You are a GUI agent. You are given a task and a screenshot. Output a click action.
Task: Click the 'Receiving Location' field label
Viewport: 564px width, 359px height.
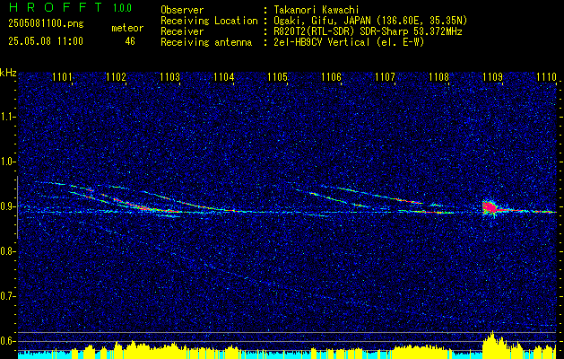pyautogui.click(x=209, y=21)
